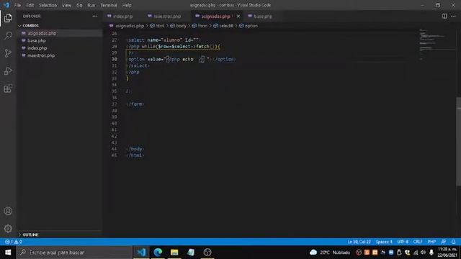The width and height of the screenshot is (461, 259).
Task: Open Microsoft Edge from taskbar
Action: tap(158, 253)
